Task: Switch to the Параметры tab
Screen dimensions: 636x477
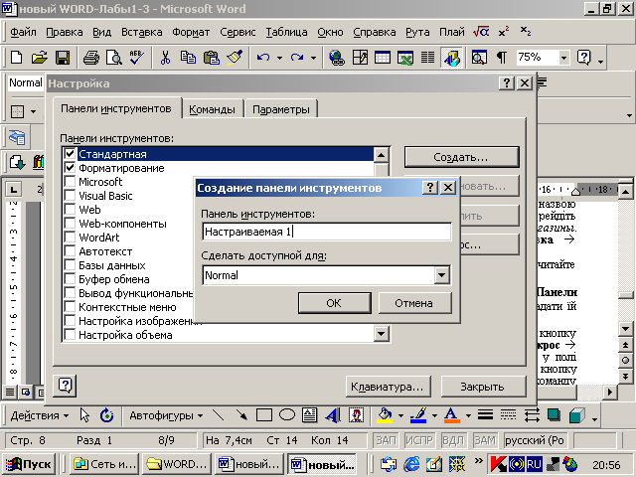Action: [x=280, y=109]
